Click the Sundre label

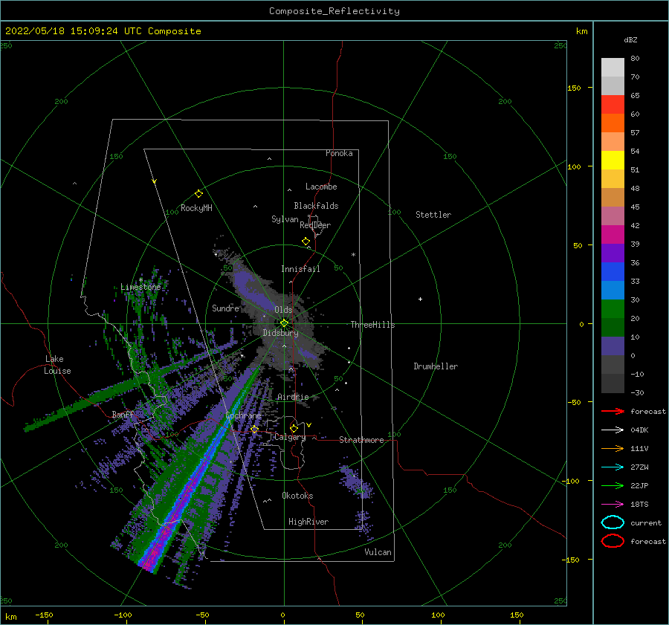coord(225,308)
